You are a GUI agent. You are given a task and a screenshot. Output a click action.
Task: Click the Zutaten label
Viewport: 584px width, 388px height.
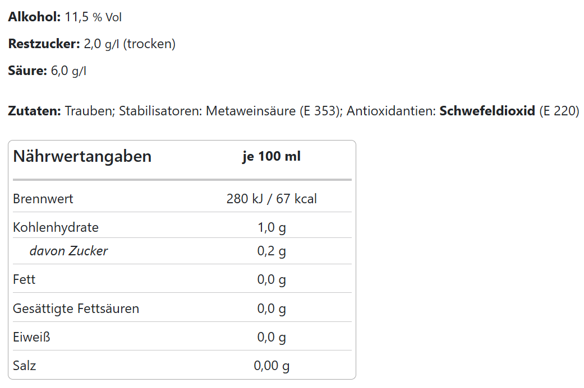point(34,111)
